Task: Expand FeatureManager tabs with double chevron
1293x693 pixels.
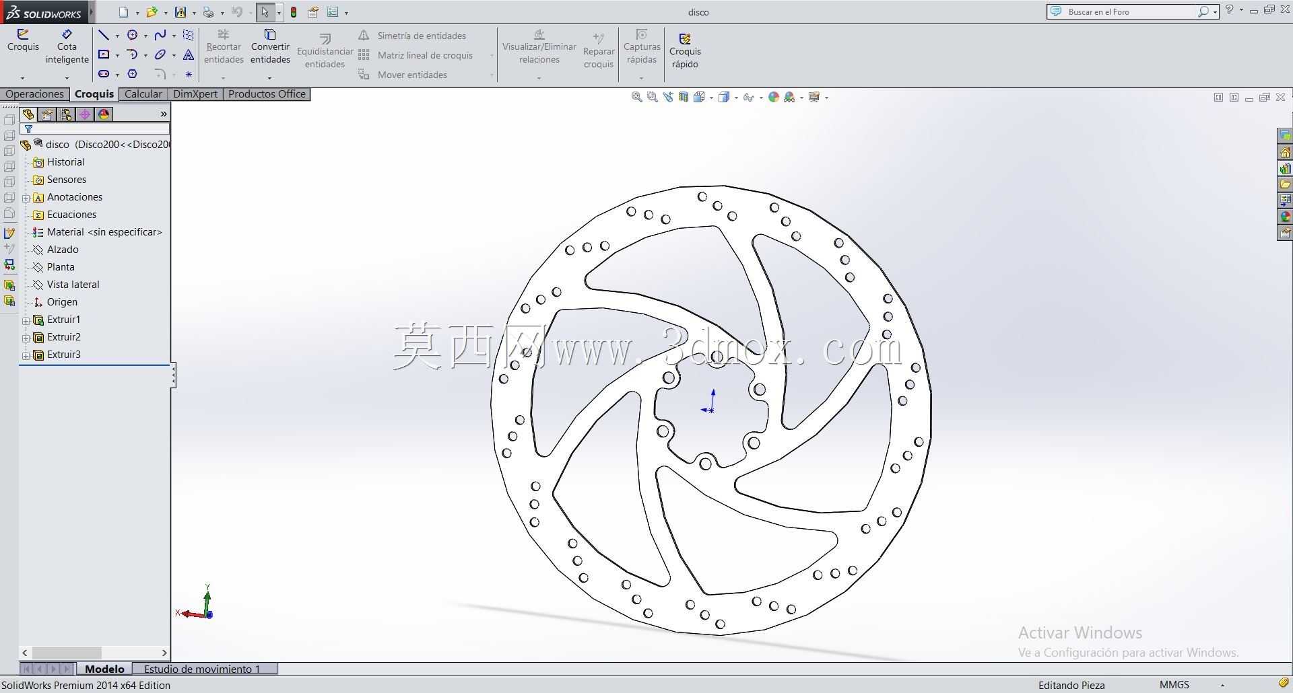Action: click(x=163, y=114)
